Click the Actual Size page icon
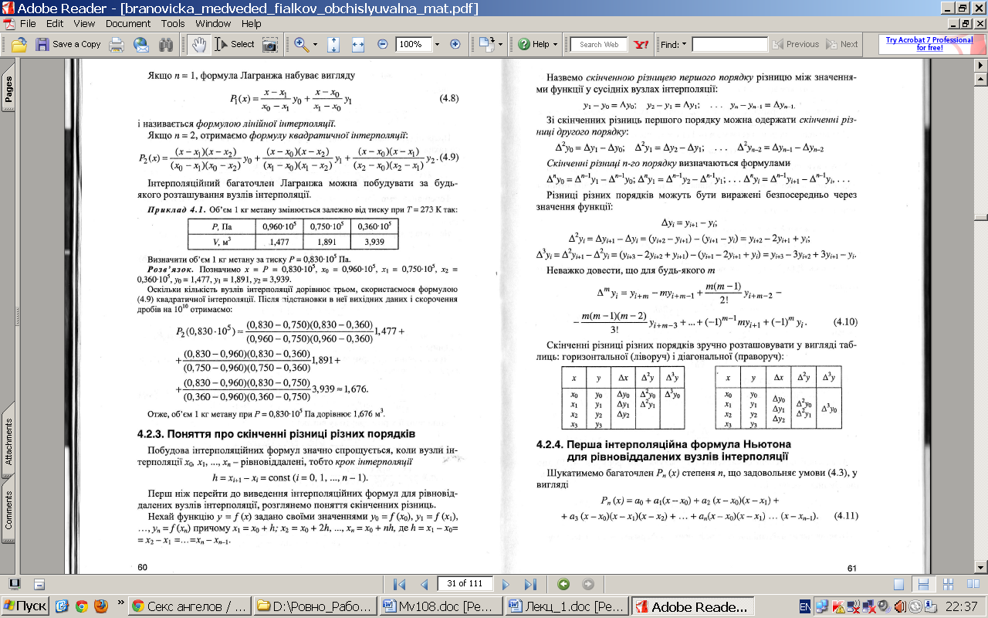Viewport: 988px width, 618px height. (333, 44)
